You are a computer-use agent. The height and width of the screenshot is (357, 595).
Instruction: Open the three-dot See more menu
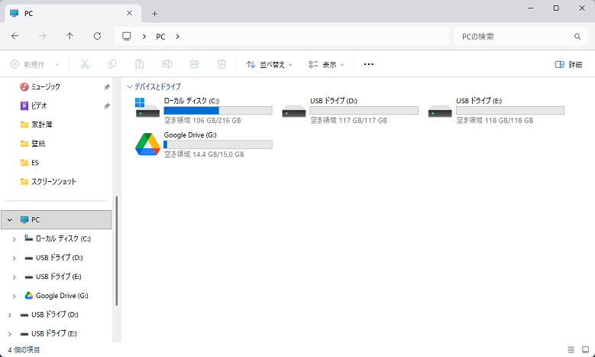click(368, 64)
